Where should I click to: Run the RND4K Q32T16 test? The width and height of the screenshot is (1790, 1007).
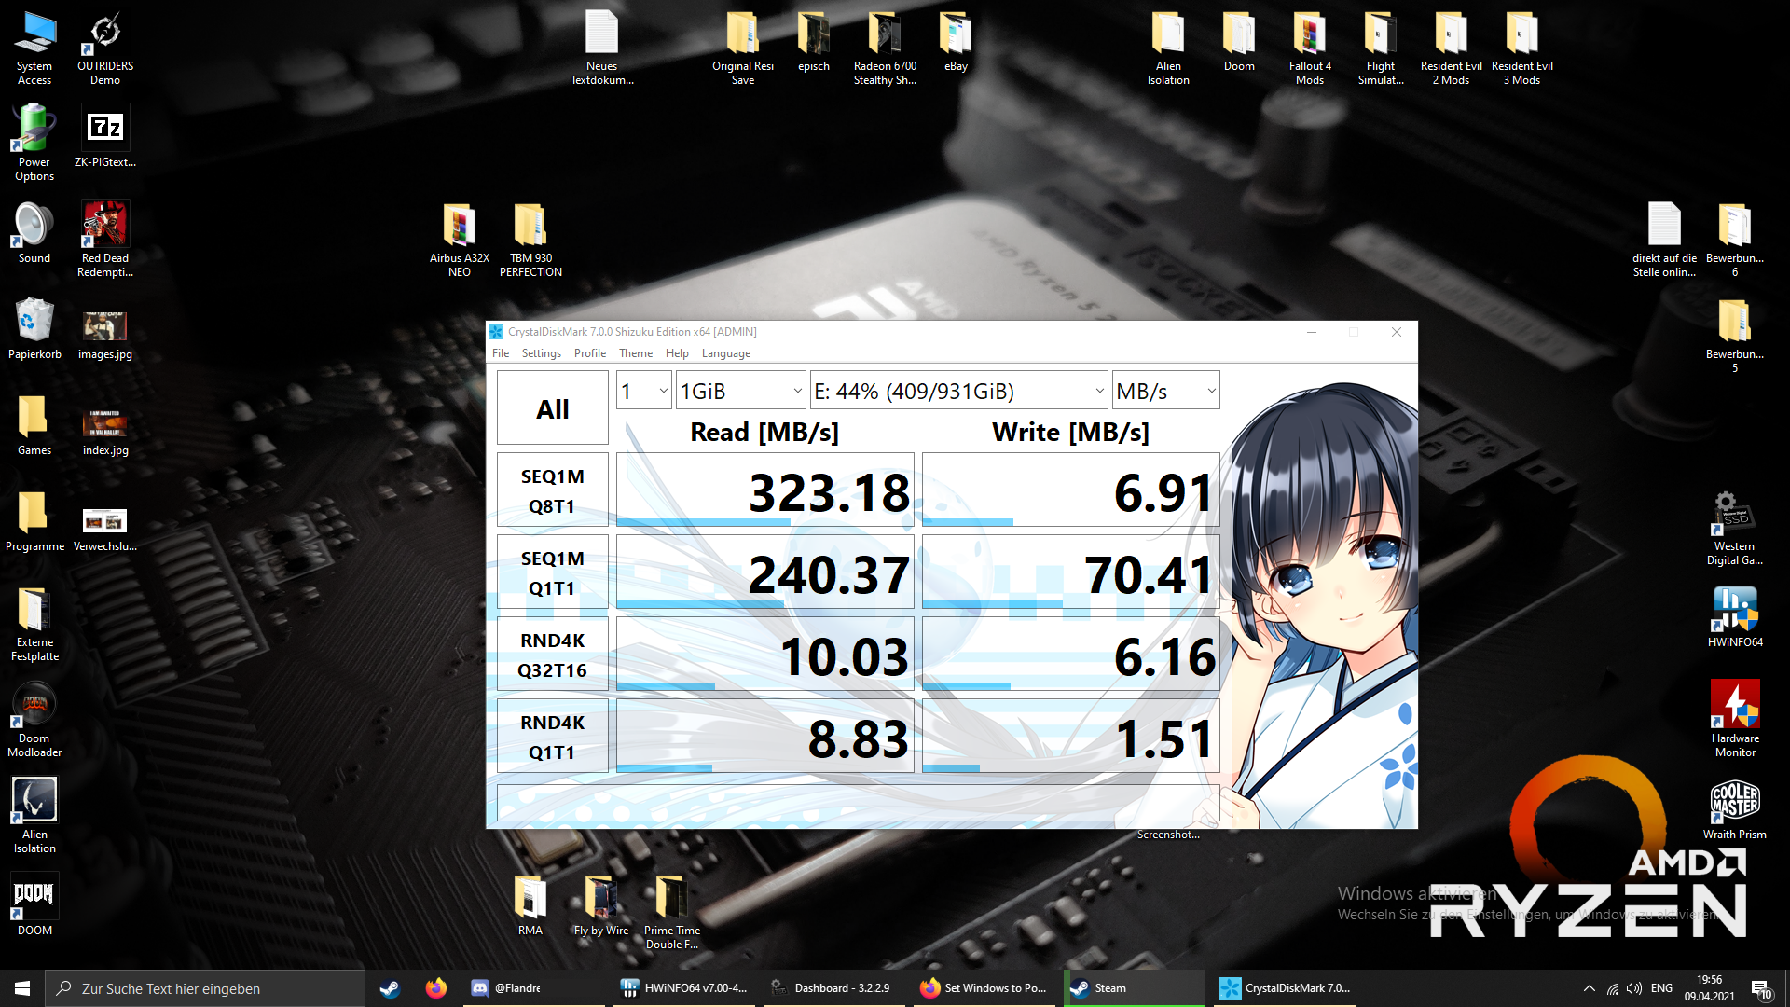click(x=552, y=655)
